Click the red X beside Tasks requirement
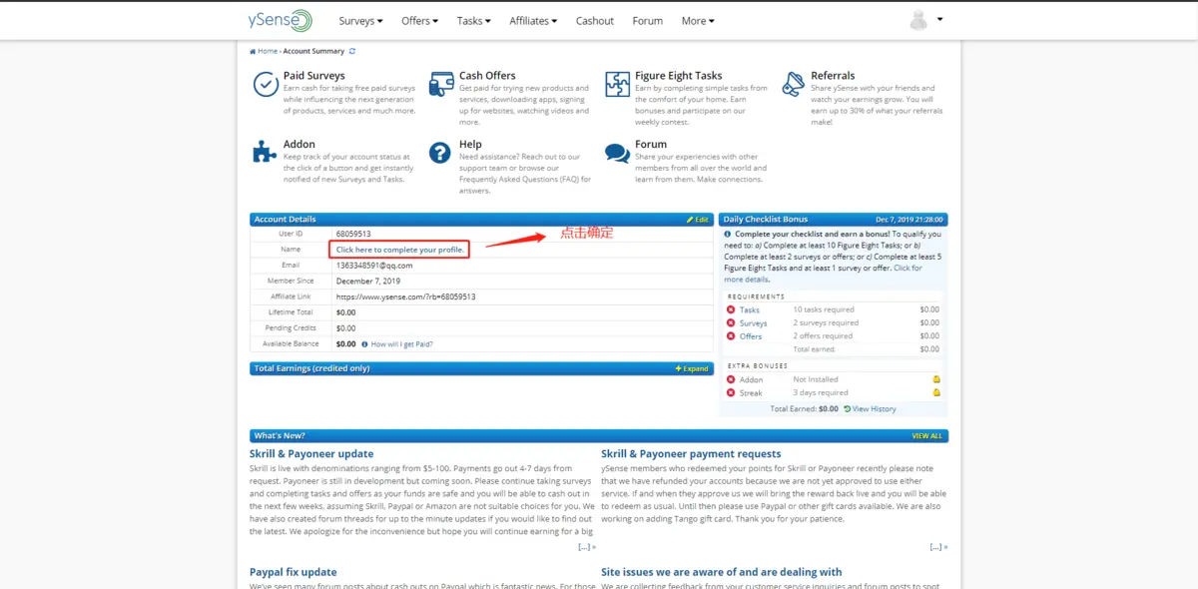Viewport: 1198px width, 589px height. click(x=731, y=310)
